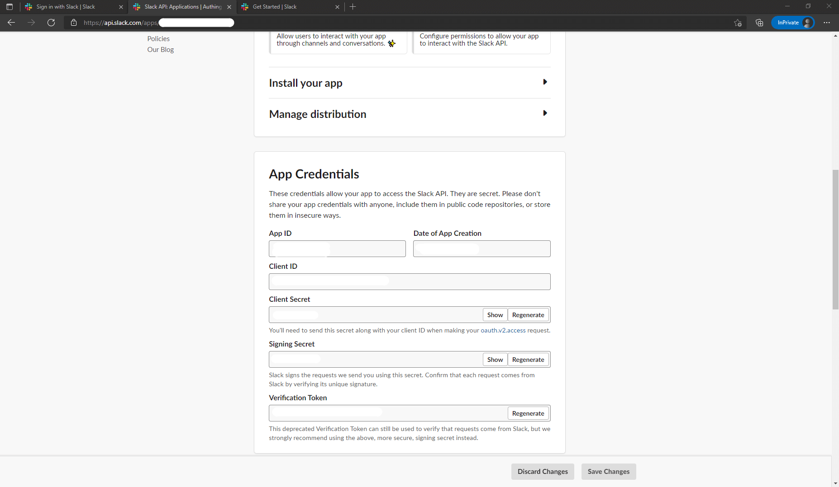Viewport: 839px width, 487px height.
Task: Close the Slack API Applications tab
Action: click(229, 7)
